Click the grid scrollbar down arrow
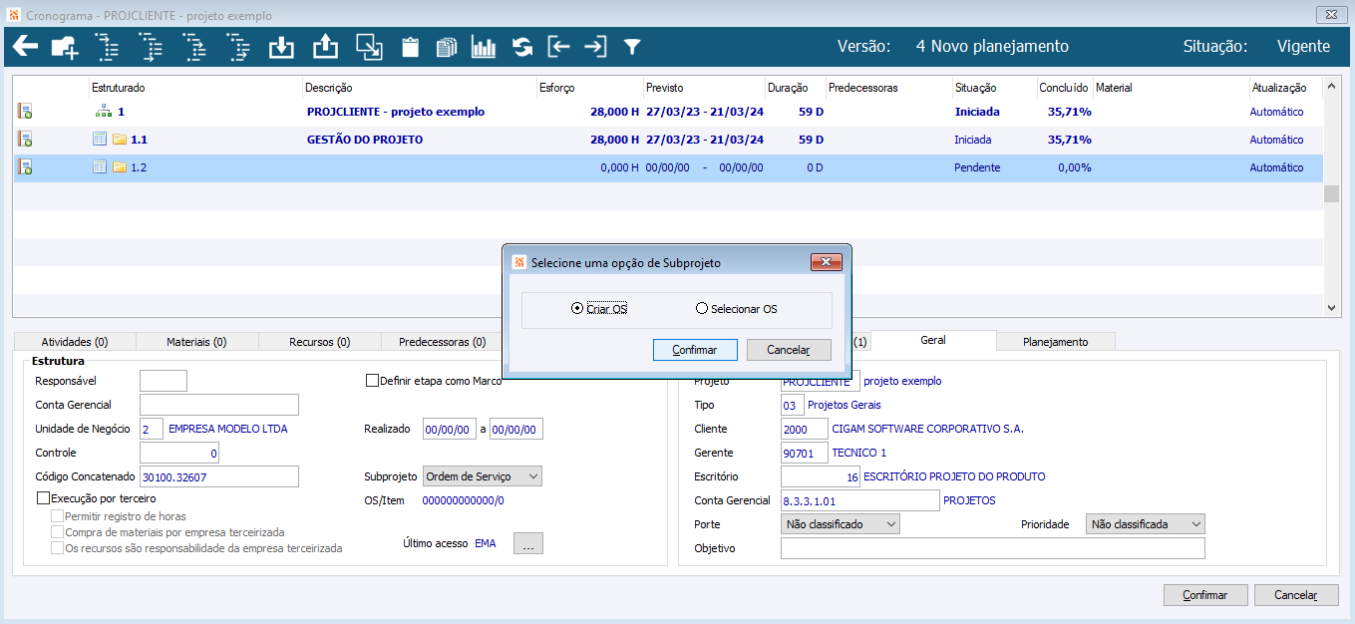1355x624 pixels. [1332, 309]
